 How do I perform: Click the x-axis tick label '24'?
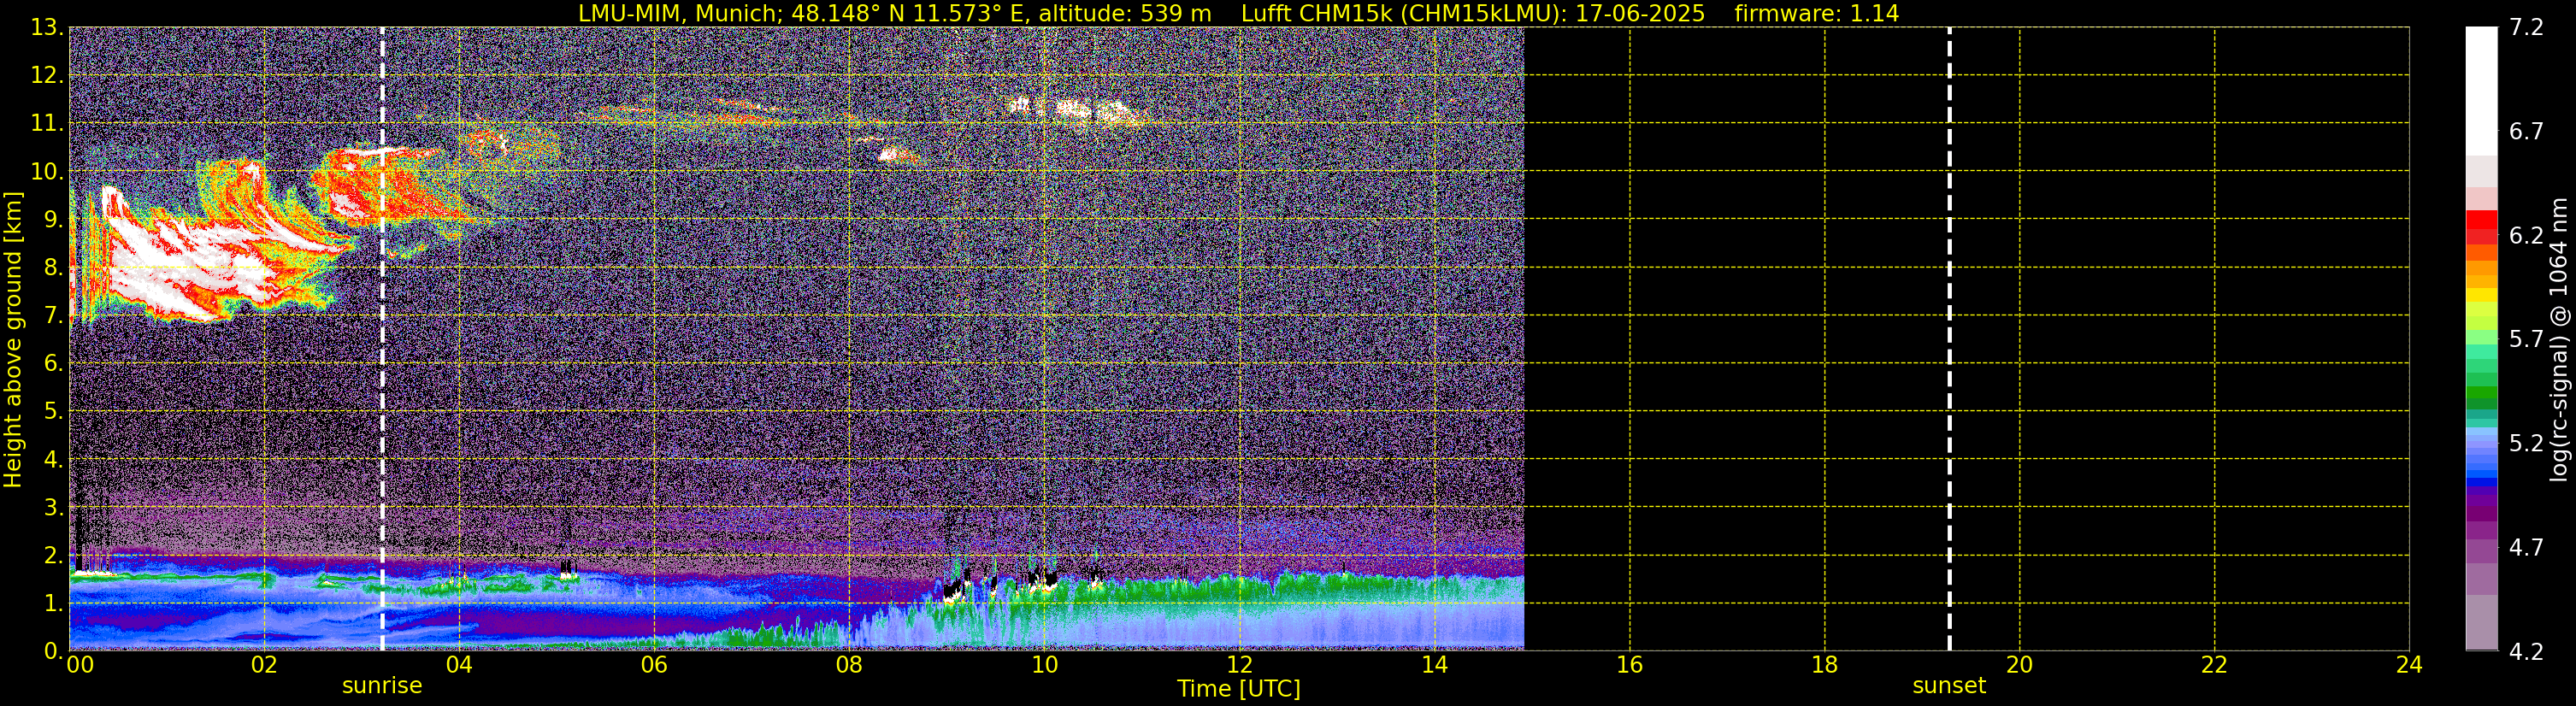2409,665
